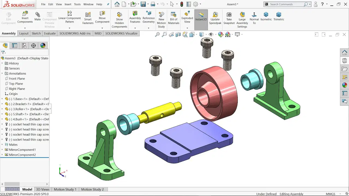Open the Reference Geometry dropdown arrow
The height and width of the screenshot is (196, 349).
pos(149,28)
